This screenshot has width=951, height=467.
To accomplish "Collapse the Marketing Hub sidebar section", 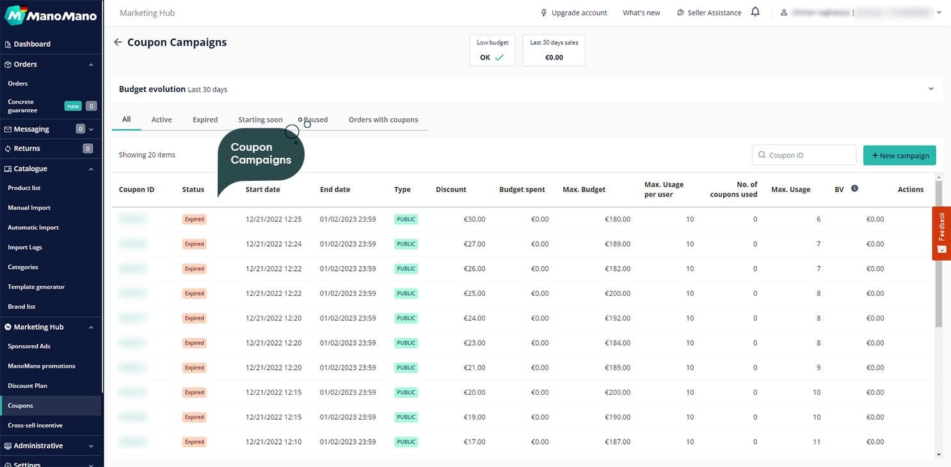I will pyautogui.click(x=91, y=327).
